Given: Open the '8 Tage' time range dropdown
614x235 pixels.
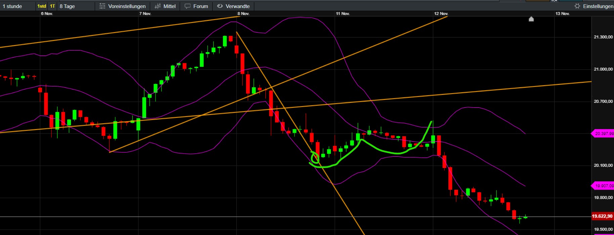Looking at the screenshot, I should [76, 6].
